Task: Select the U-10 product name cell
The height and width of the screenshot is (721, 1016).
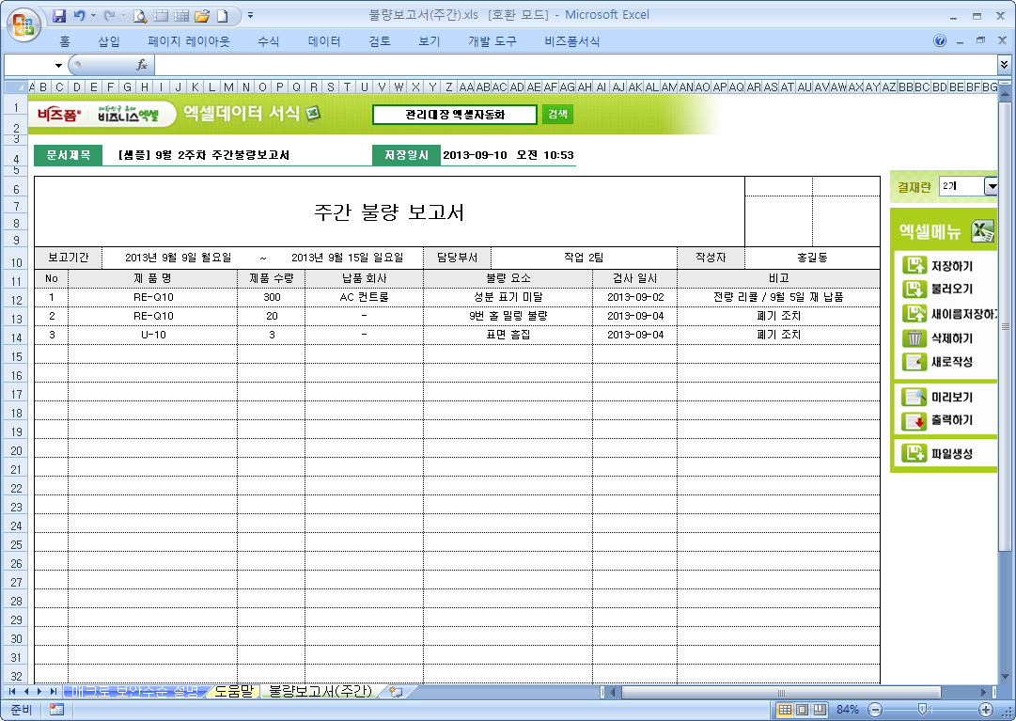Action: point(153,335)
